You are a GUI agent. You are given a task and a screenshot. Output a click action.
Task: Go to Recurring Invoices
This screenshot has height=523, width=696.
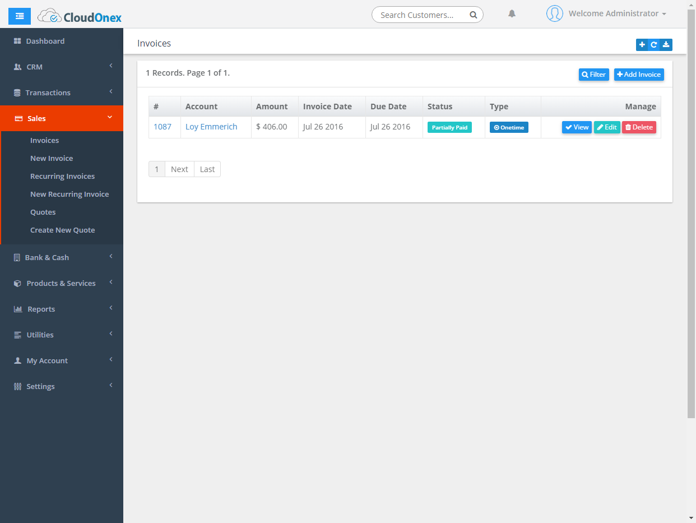point(62,177)
